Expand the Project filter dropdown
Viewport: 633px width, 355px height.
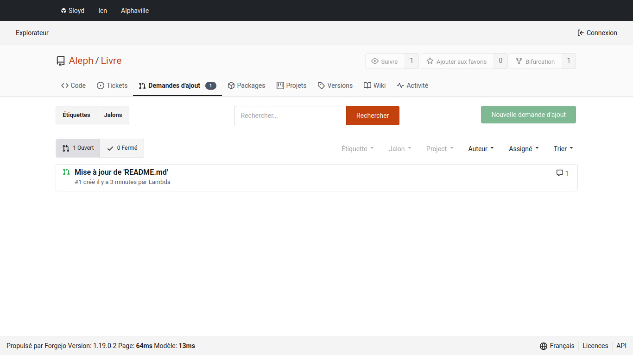440,149
